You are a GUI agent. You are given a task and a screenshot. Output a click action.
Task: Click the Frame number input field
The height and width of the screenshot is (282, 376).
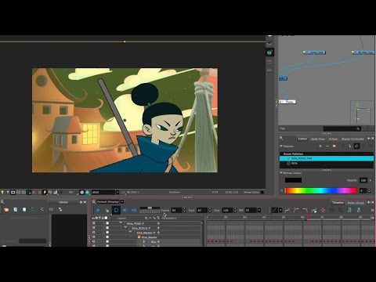pos(176,210)
